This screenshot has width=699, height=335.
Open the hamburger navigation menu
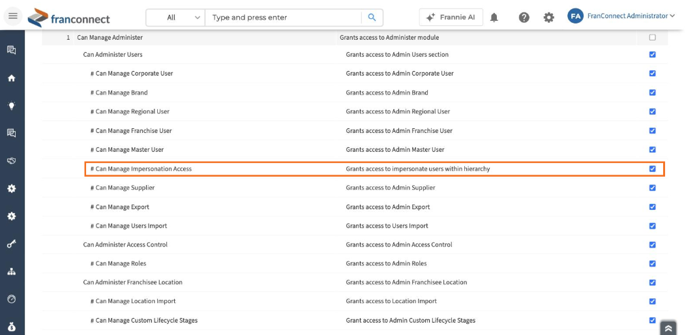point(13,16)
